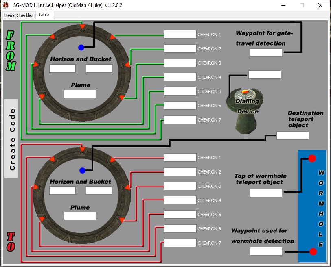Screen dimensions: 331x267
Task: Click the blue dot in the TO stargate
Action: [x=82, y=171]
